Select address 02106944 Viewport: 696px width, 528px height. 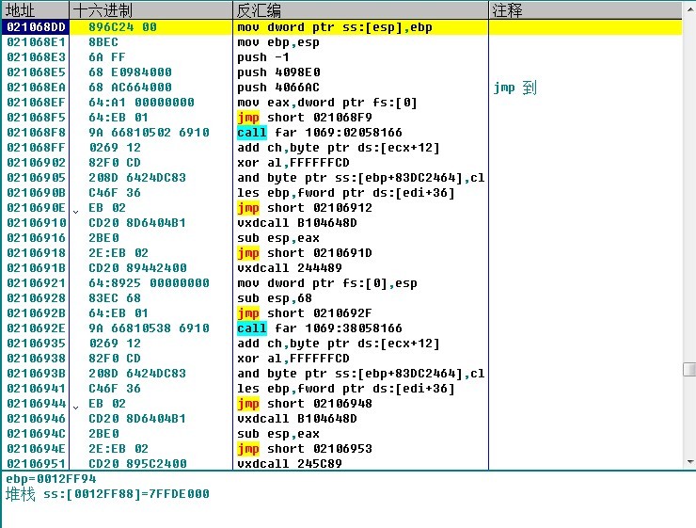click(x=36, y=404)
